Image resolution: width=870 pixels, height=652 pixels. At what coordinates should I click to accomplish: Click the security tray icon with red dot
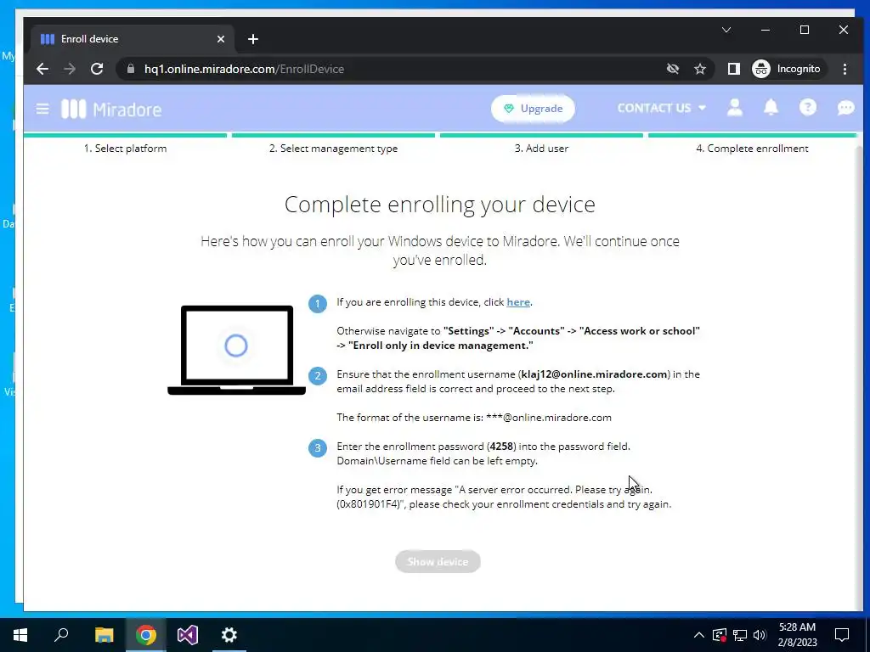pos(720,635)
